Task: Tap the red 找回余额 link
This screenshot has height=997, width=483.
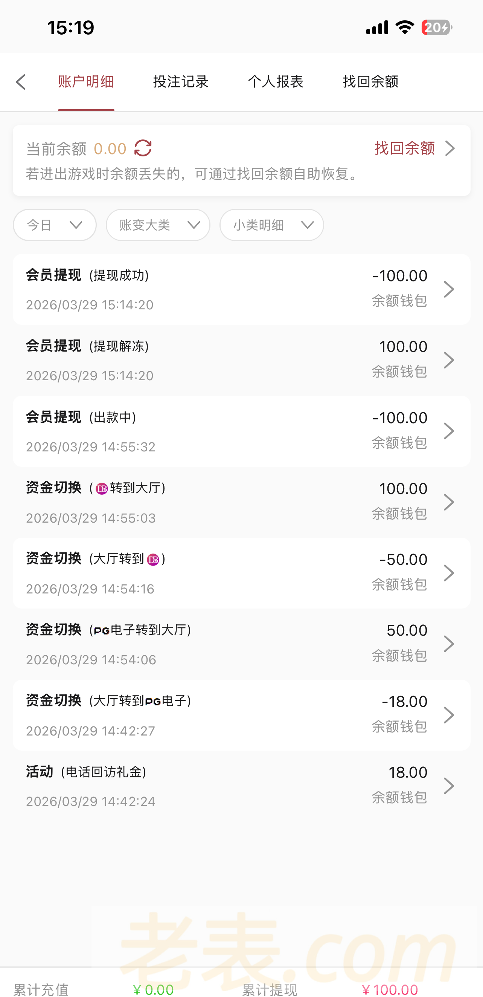Action: (404, 148)
